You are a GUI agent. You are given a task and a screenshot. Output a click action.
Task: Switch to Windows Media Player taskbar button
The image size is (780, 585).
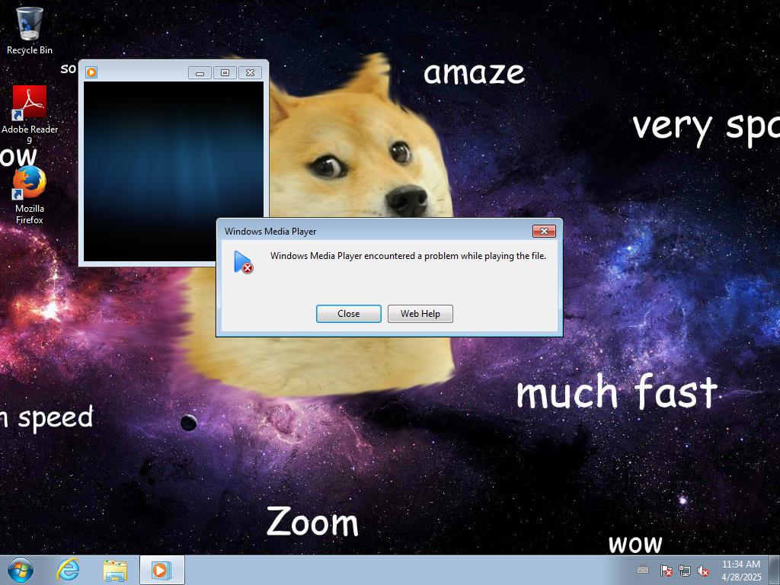[x=161, y=570]
